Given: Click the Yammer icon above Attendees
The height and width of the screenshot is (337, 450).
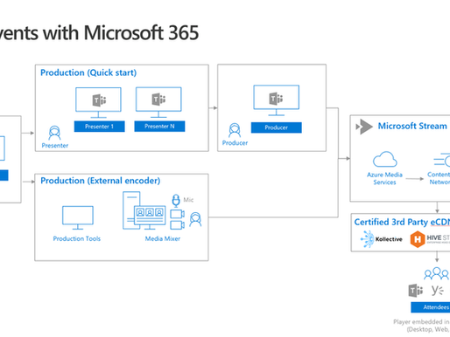Looking at the screenshot, I should click(438, 291).
